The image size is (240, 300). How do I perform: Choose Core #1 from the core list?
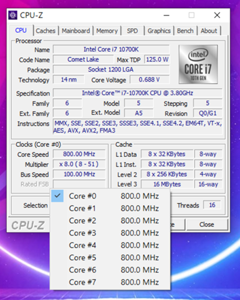click(x=110, y=208)
